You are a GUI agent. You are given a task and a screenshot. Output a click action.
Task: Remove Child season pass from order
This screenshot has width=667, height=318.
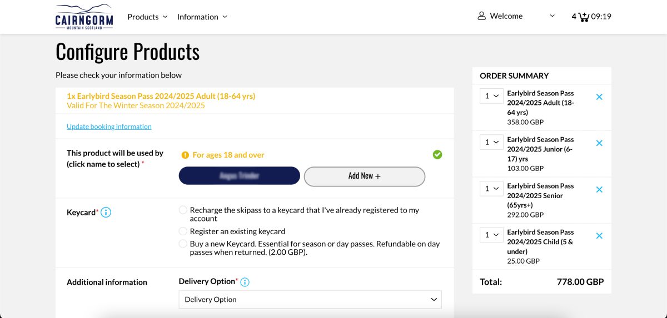[x=599, y=236]
